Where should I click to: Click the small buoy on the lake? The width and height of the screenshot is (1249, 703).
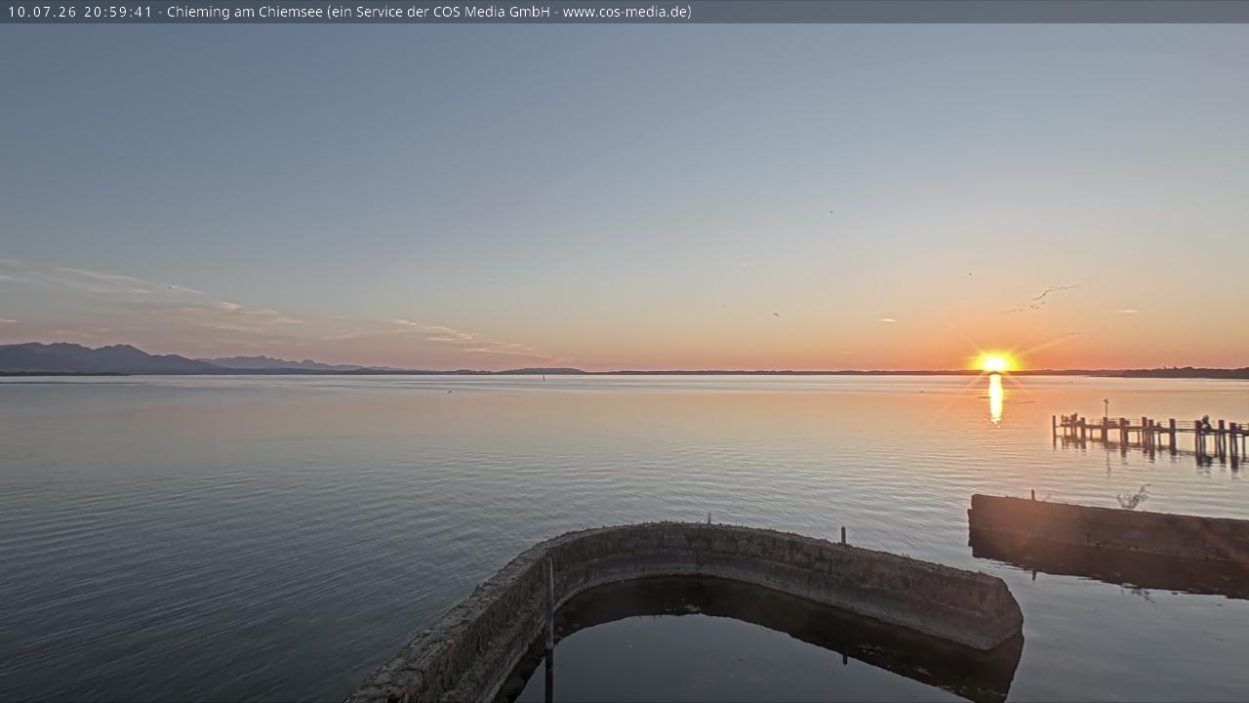(x=544, y=378)
